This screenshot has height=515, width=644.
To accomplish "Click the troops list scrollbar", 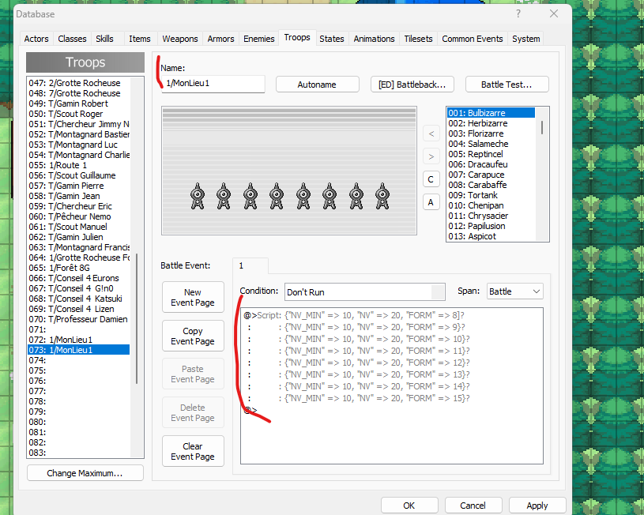I will [137, 318].
